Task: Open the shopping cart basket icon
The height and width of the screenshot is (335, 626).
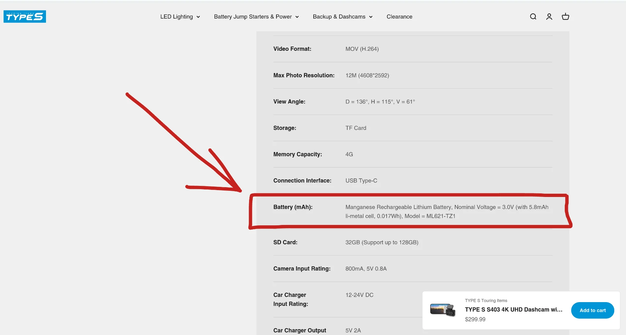Action: click(565, 17)
